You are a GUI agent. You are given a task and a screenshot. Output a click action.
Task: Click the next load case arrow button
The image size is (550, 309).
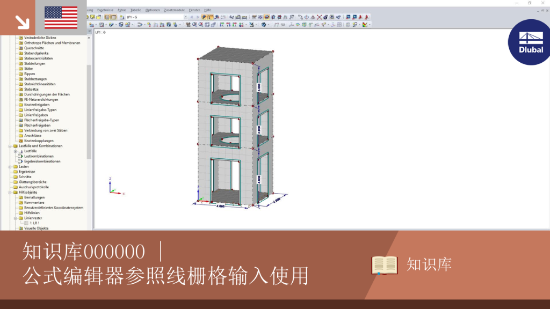[x=198, y=17]
